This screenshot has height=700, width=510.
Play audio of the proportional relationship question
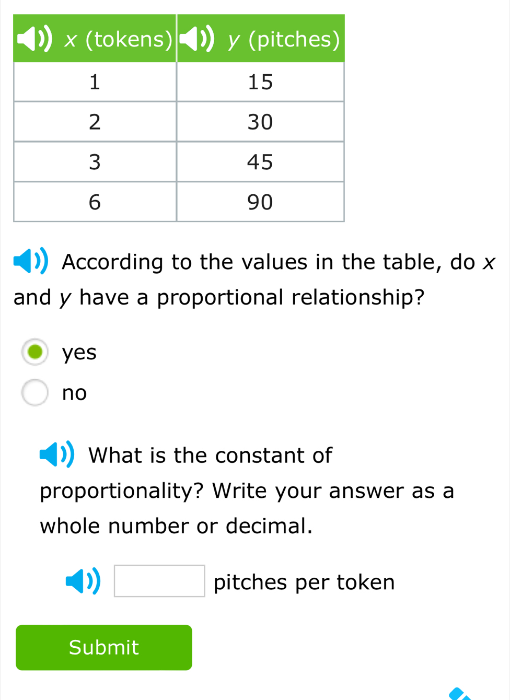pyautogui.click(x=30, y=260)
